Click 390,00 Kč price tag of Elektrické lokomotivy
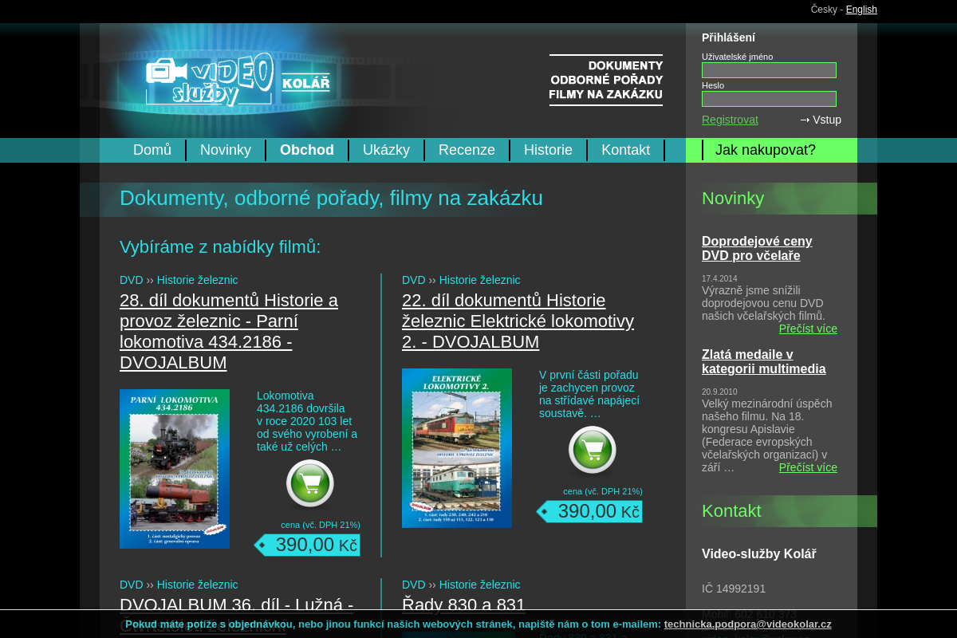Viewport: 957px width, 638px height. coord(589,511)
